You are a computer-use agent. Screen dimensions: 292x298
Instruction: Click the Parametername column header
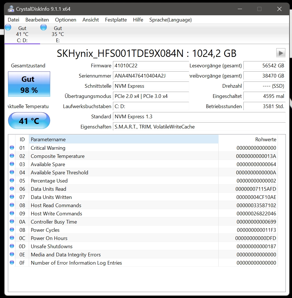pos(124,139)
